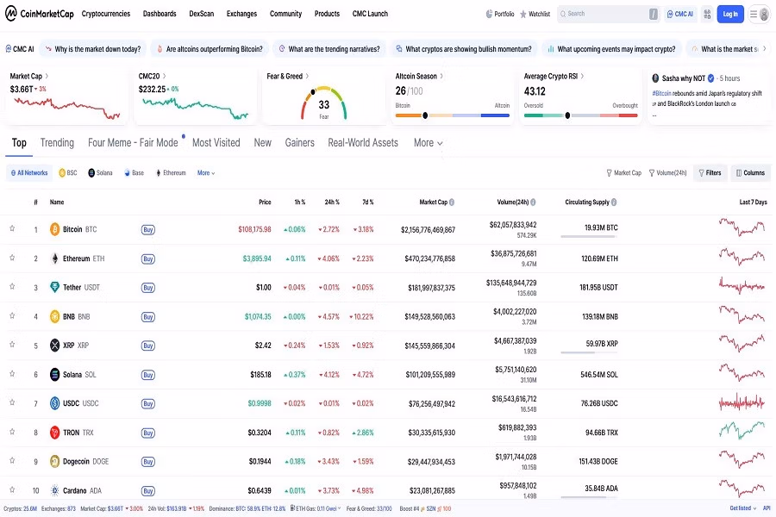Expand the Altcoin Season card chevron
This screenshot has height=517, width=776.
[x=441, y=76]
